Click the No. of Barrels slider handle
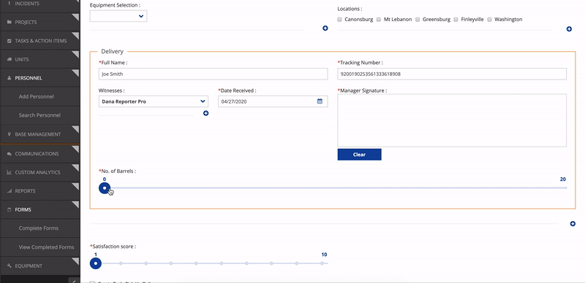The height and width of the screenshot is (283, 585). click(105, 188)
